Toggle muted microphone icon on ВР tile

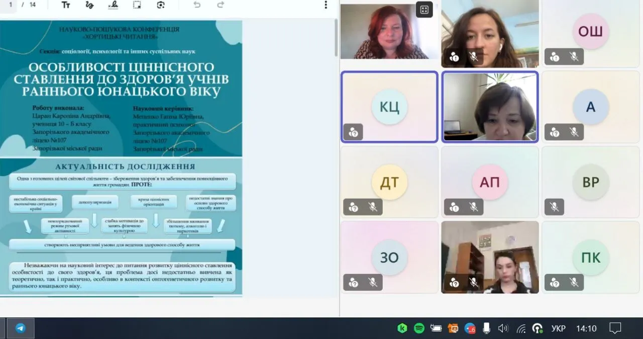[x=554, y=207]
